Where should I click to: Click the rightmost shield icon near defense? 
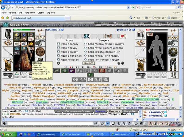click(x=122, y=63)
